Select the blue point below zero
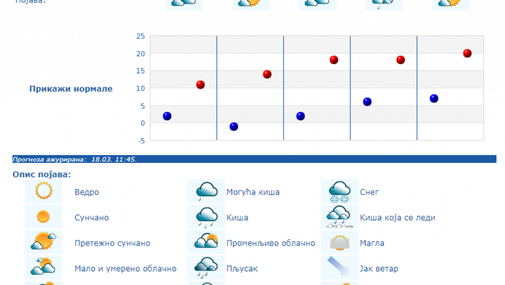 tap(234, 126)
